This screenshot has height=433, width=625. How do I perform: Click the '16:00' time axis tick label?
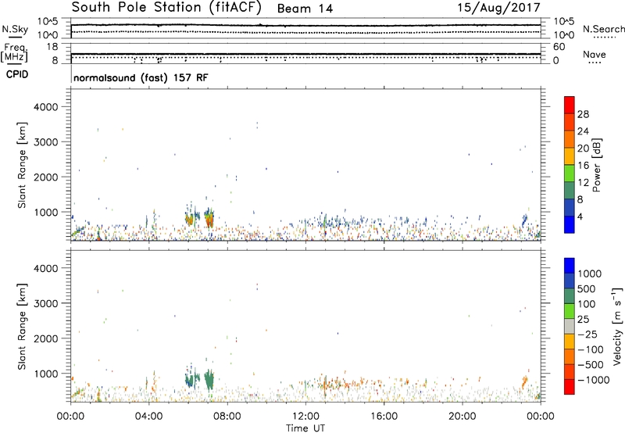click(384, 417)
